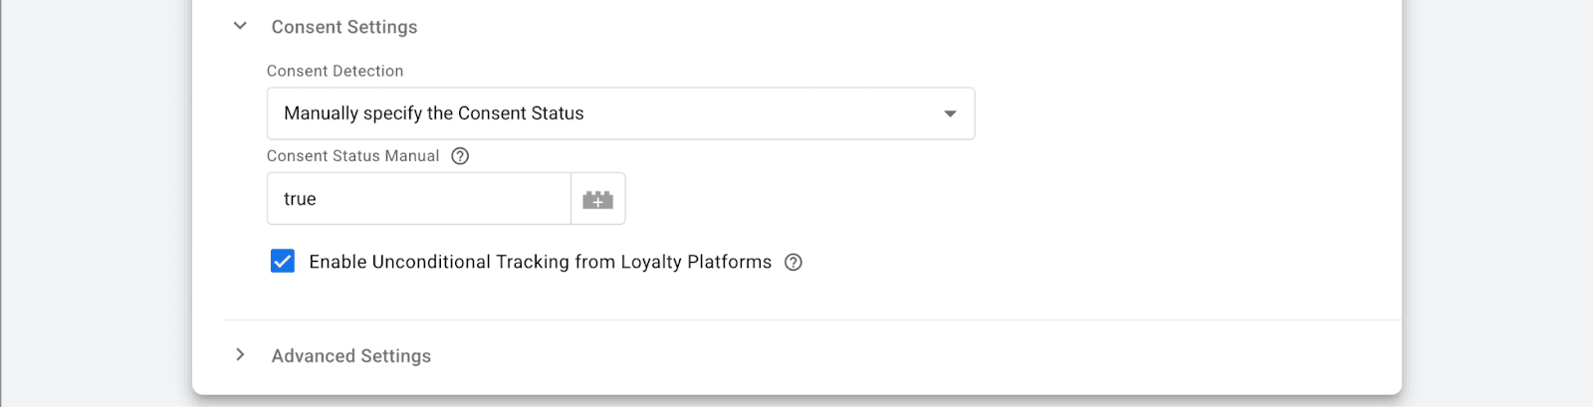Open help icon beside Consent Status Manual
Image resolution: width=1593 pixels, height=407 pixels.
click(x=460, y=156)
